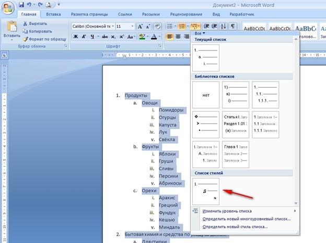The height and width of the screenshot is (243, 326).
Task: Apply numbered list
Action: click(x=182, y=26)
